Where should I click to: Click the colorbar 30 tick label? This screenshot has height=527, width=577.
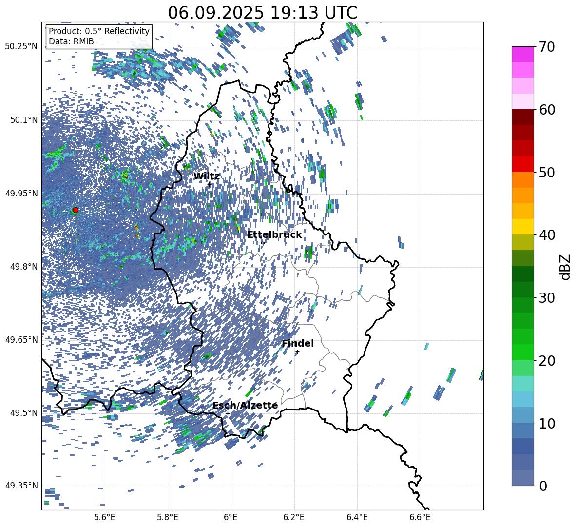tap(547, 297)
